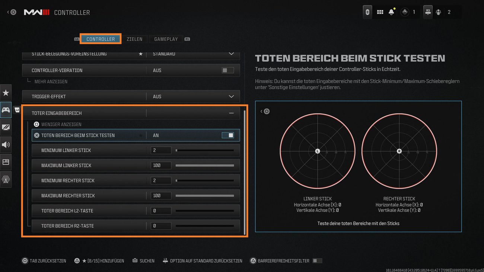The image size is (484, 272).
Task: Open the Favorites star panel in the sidebar
Action: pyautogui.click(x=6, y=92)
